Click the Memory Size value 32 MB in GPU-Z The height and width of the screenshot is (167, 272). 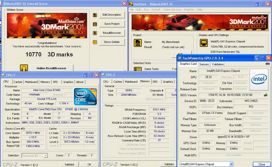click(x=210, y=131)
